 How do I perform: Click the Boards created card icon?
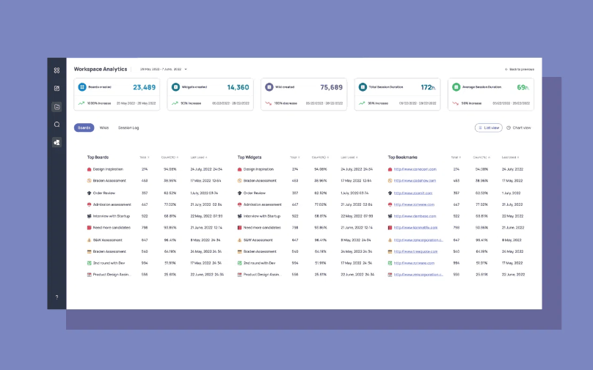[82, 86]
